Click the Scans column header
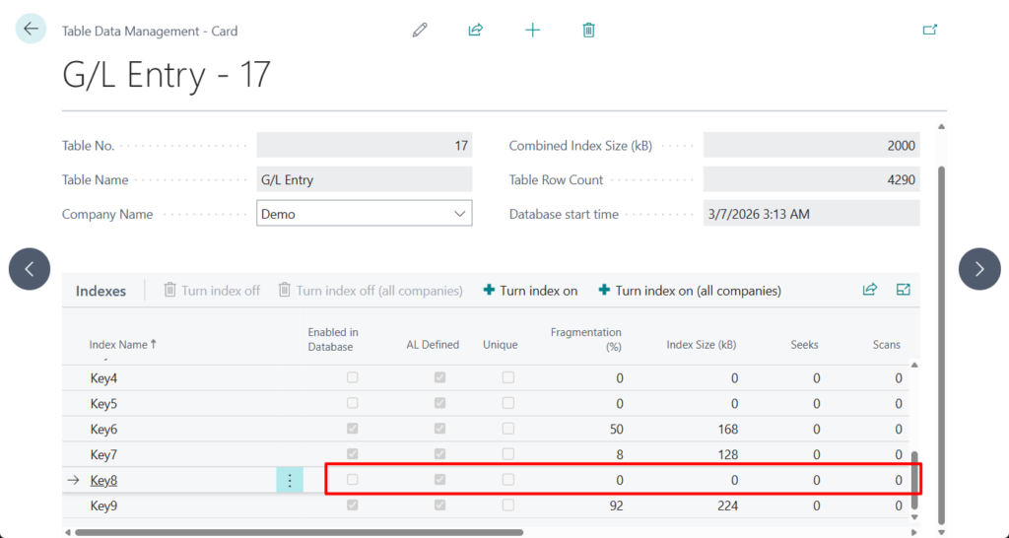Image resolution: width=1009 pixels, height=538 pixels. tap(886, 344)
